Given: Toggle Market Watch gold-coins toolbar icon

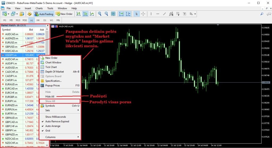Looking at the screenshot, I should pos(22,14).
